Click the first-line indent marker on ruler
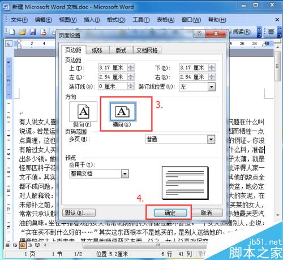This screenshot has height=260, width=283. [x=19, y=42]
